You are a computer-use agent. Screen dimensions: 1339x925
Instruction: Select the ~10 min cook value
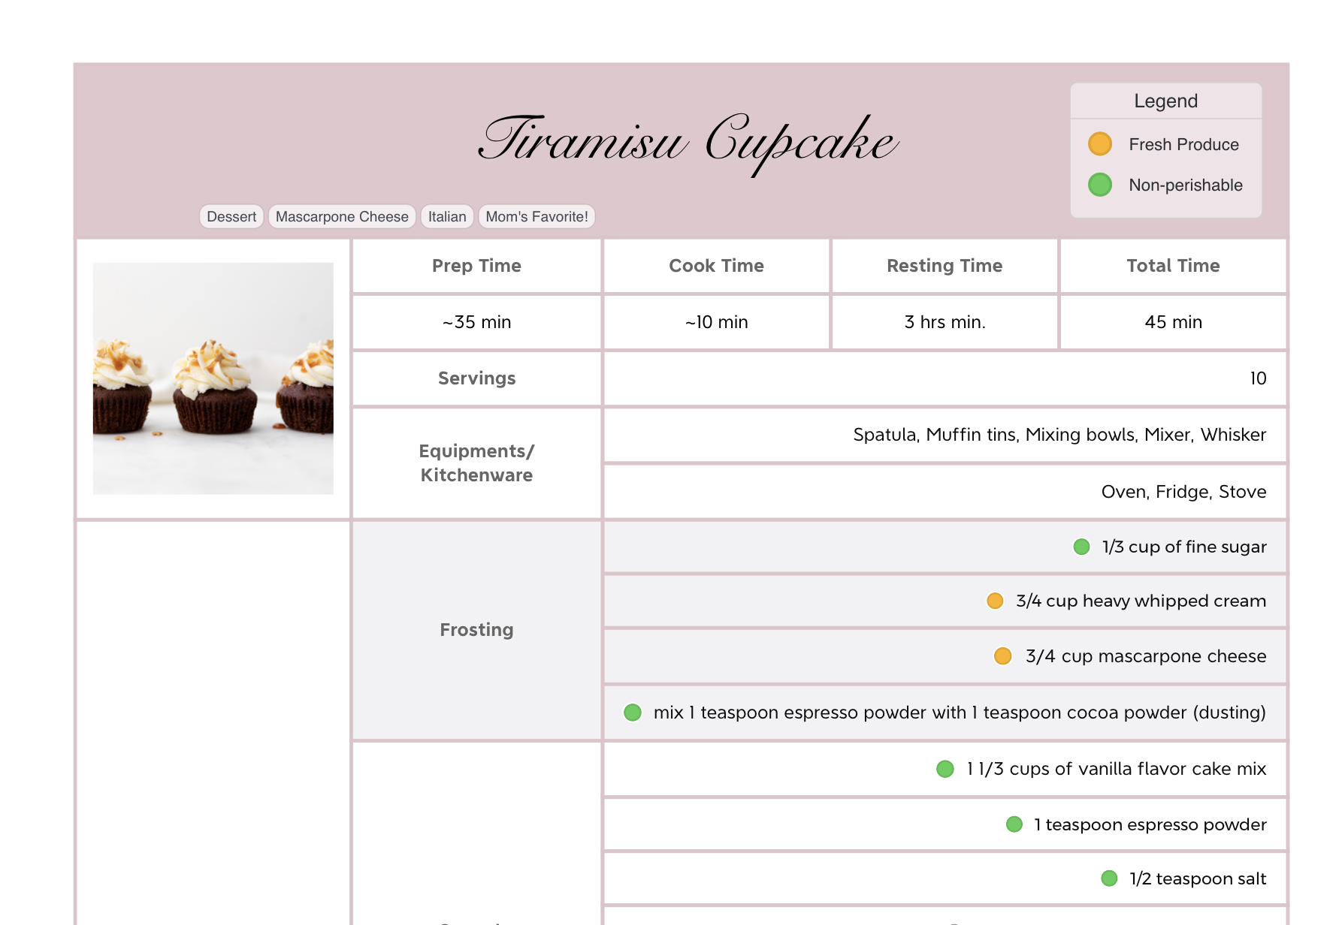coord(716,322)
